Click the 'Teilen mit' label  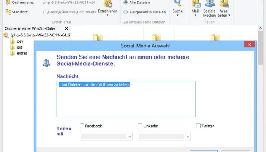click(64, 131)
